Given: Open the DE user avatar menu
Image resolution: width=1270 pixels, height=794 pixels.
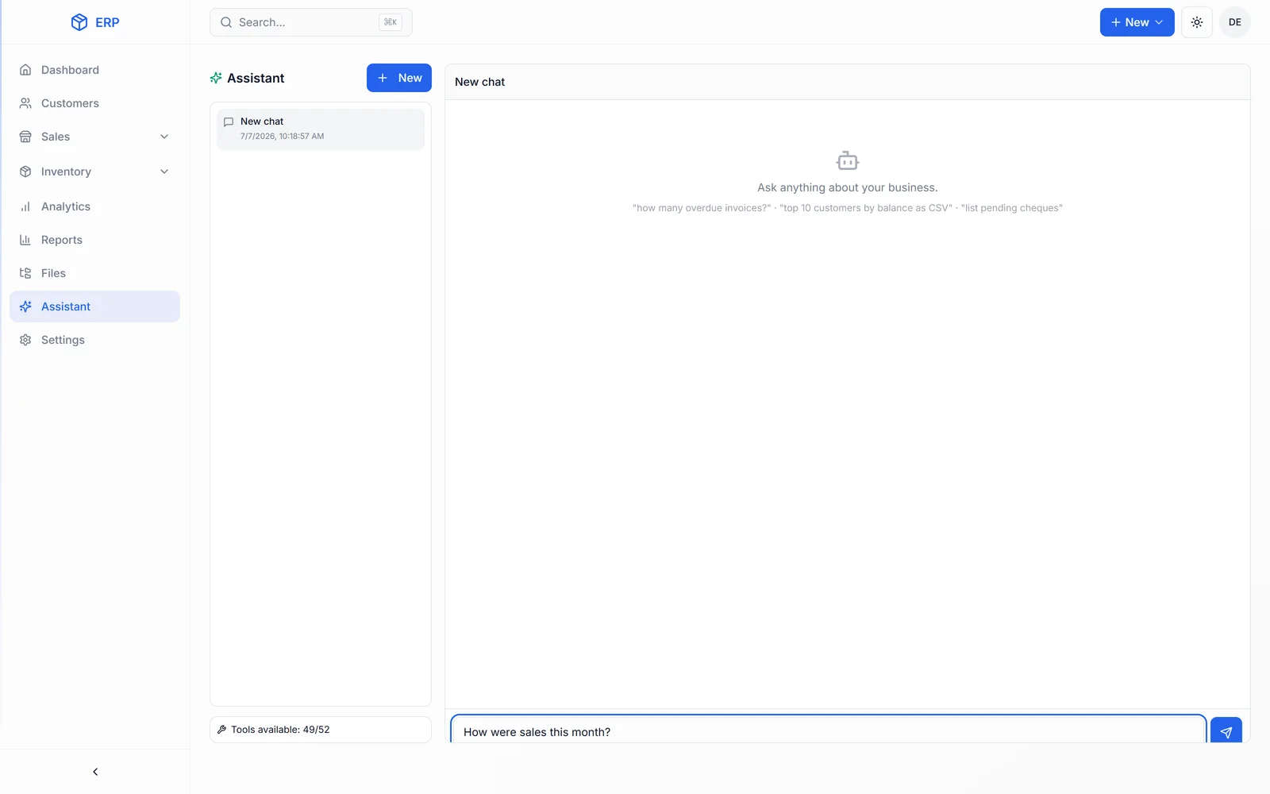Looking at the screenshot, I should [x=1234, y=22].
